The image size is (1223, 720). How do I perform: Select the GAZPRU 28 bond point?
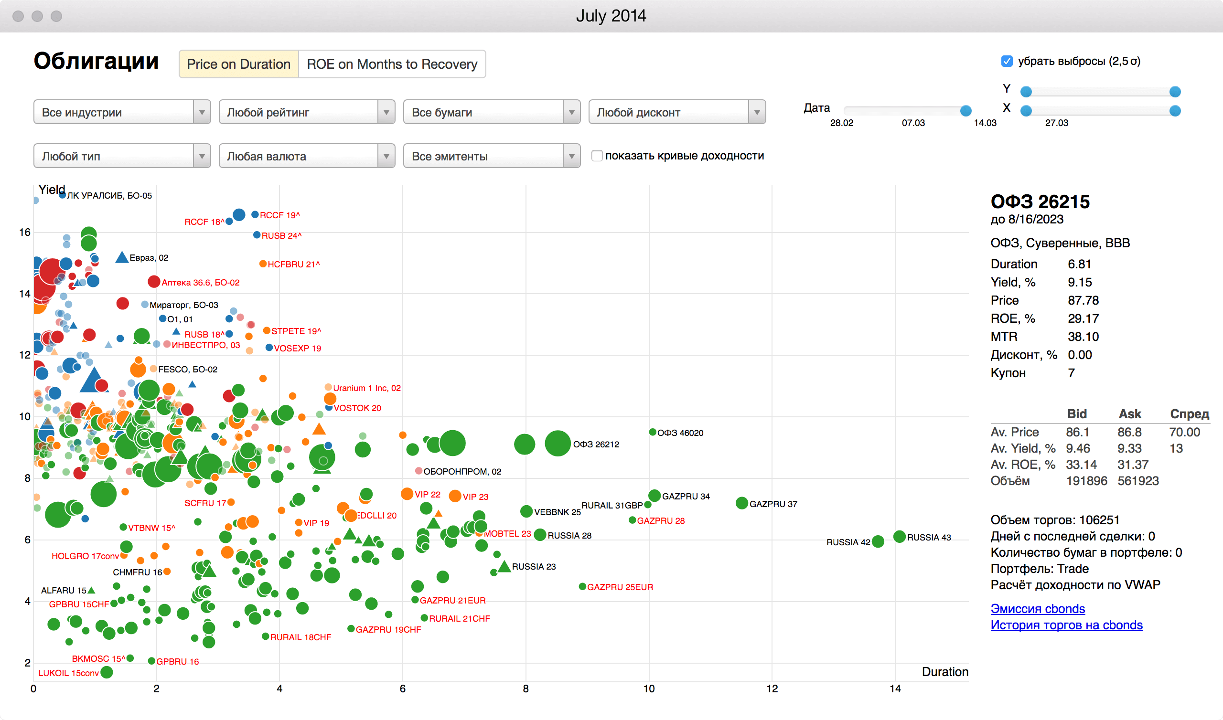633,520
